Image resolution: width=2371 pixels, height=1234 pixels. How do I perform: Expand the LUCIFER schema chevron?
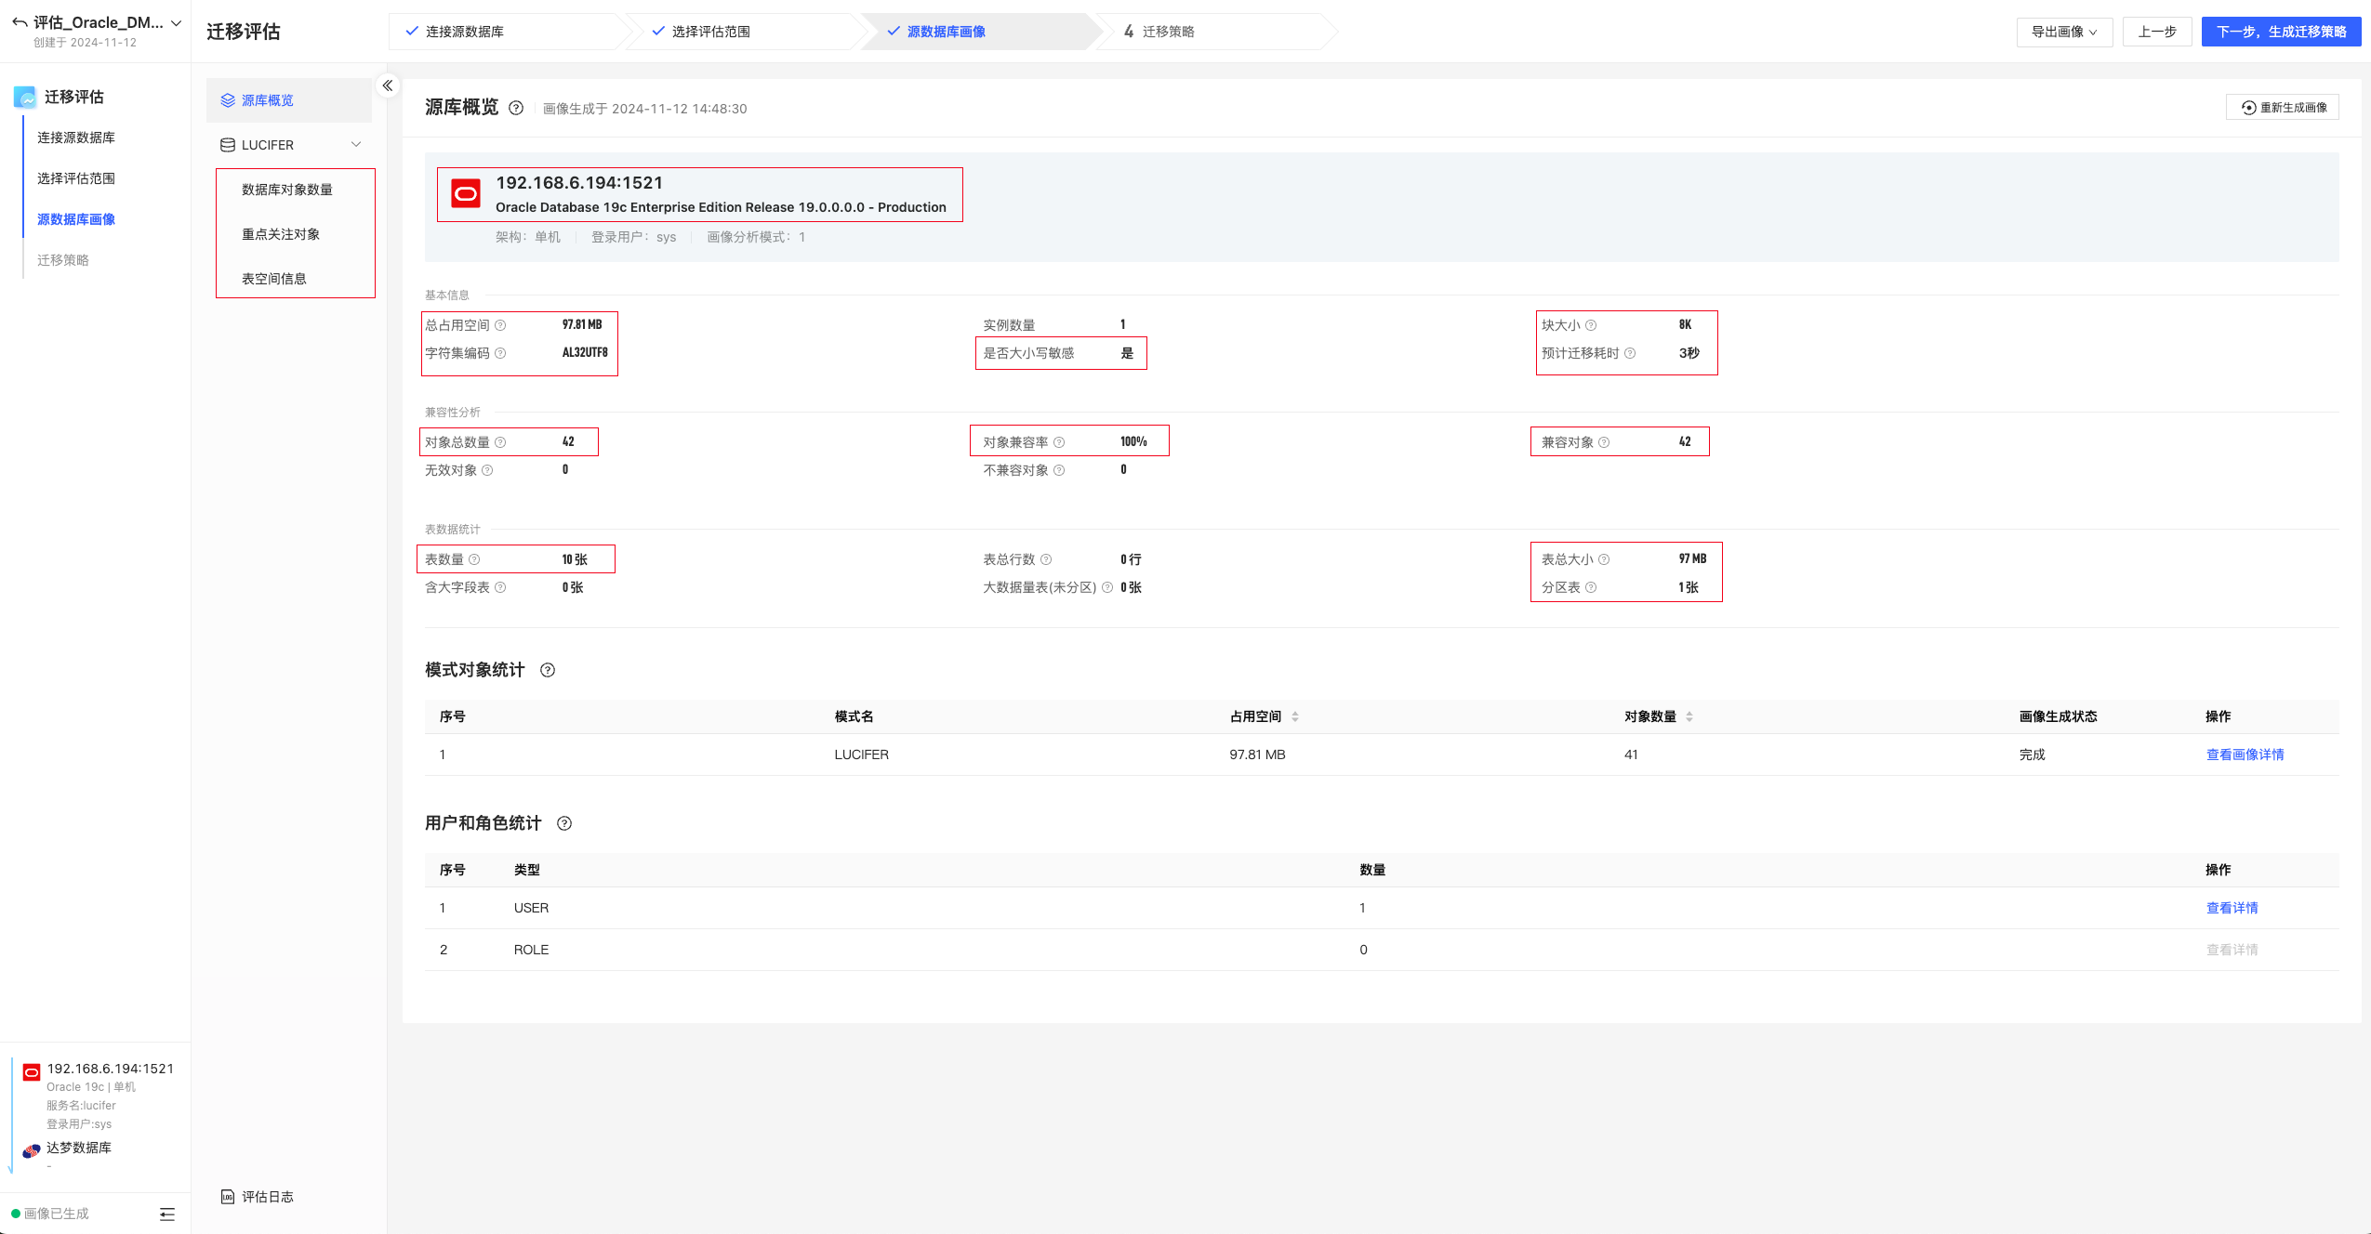[356, 144]
